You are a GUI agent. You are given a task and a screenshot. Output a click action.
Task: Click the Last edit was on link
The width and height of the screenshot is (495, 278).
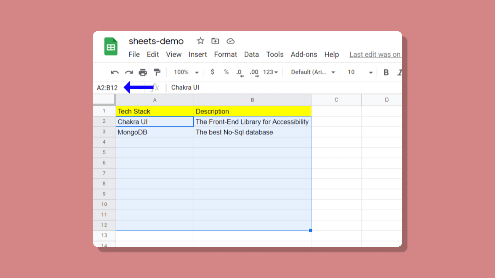(x=375, y=55)
